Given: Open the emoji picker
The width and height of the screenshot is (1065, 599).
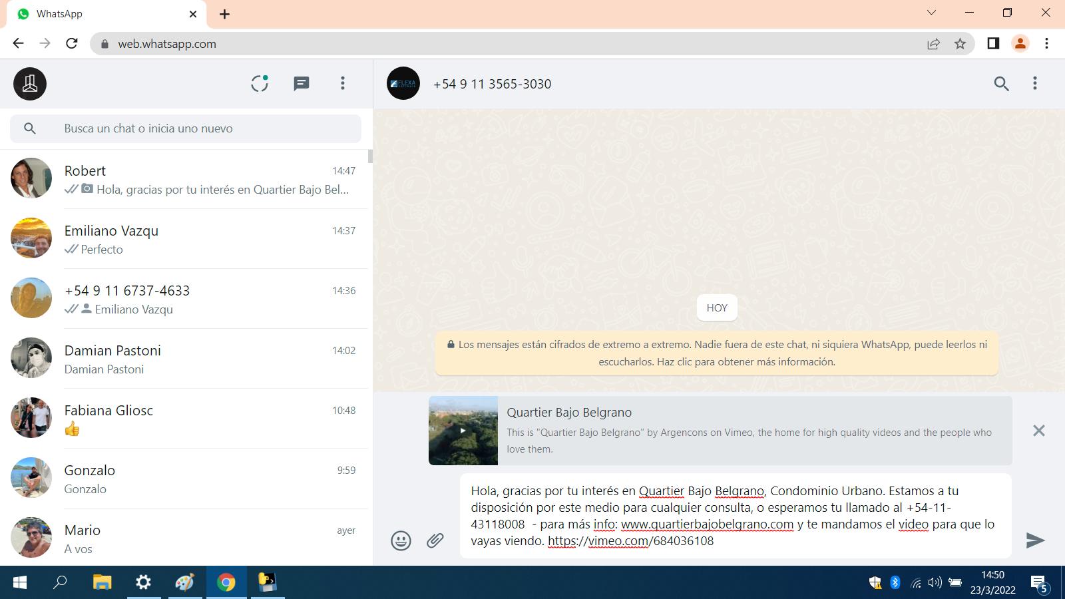Looking at the screenshot, I should (x=401, y=540).
